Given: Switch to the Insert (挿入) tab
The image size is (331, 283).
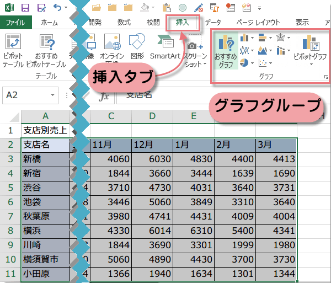Looking at the screenshot, I should coord(183,23).
